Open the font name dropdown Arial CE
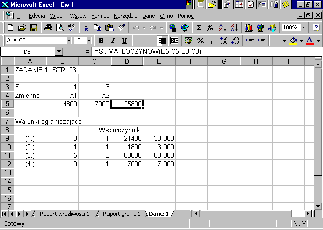 tap(69, 40)
